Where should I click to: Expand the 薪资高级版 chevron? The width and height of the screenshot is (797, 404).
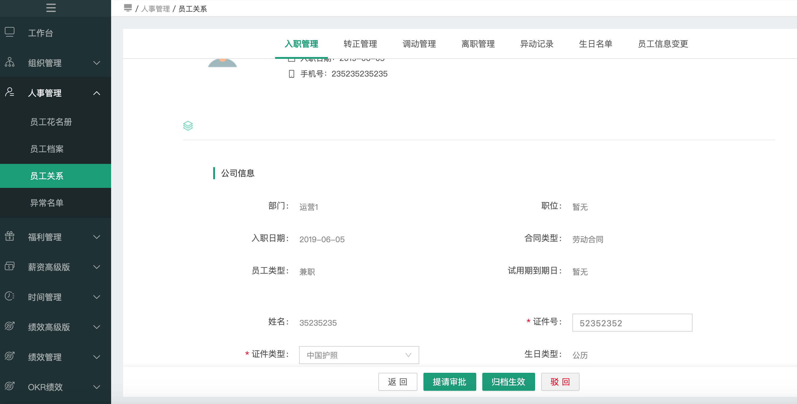click(97, 267)
